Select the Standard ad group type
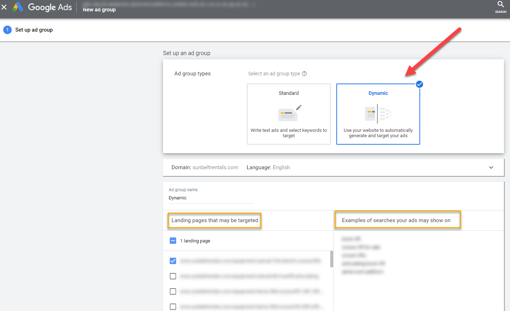The width and height of the screenshot is (510, 311). 288,114
